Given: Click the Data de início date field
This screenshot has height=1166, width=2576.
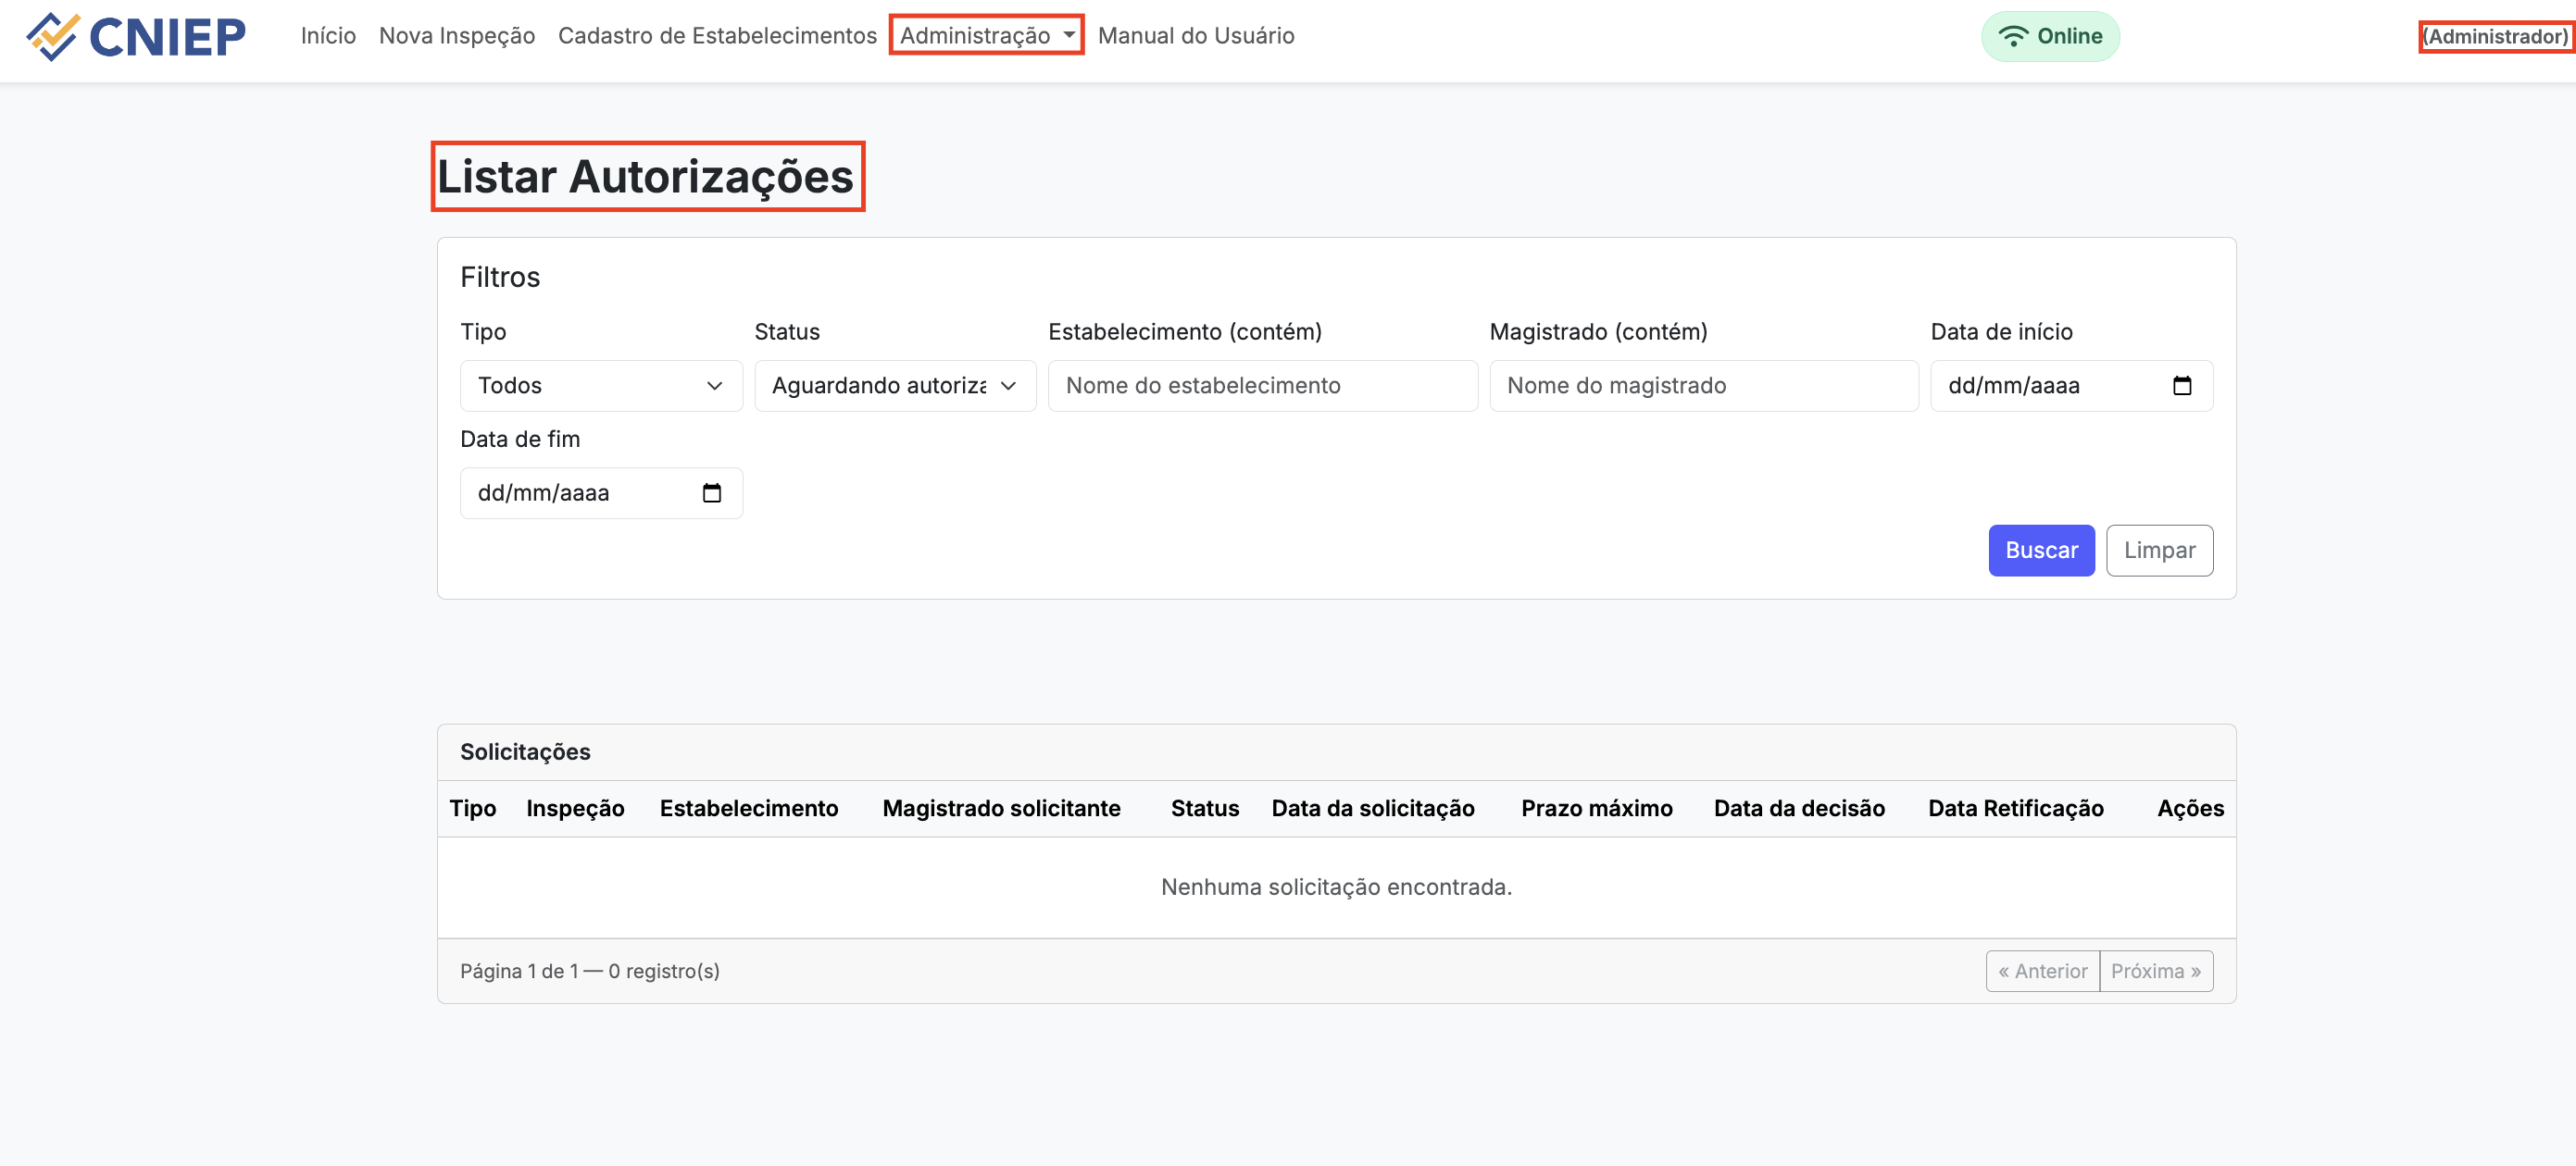Looking at the screenshot, I should pyautogui.click(x=2071, y=386).
